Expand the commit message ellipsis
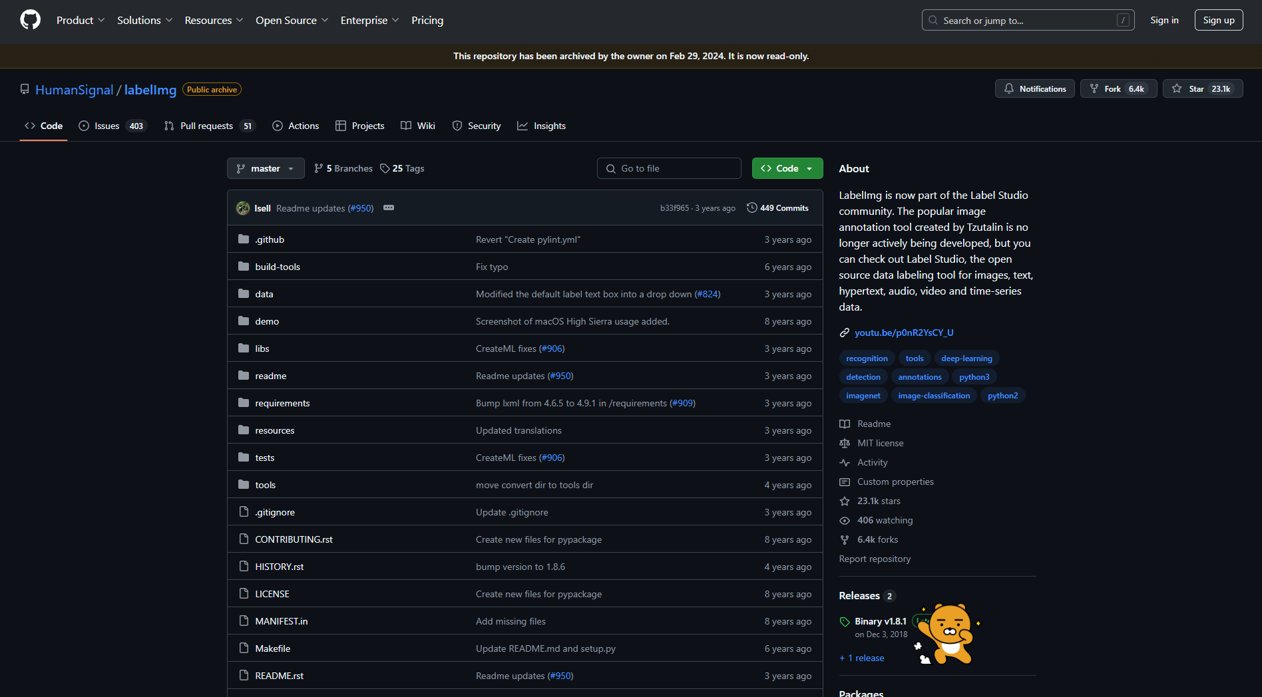Viewport: 1262px width, 697px height. 389,208
